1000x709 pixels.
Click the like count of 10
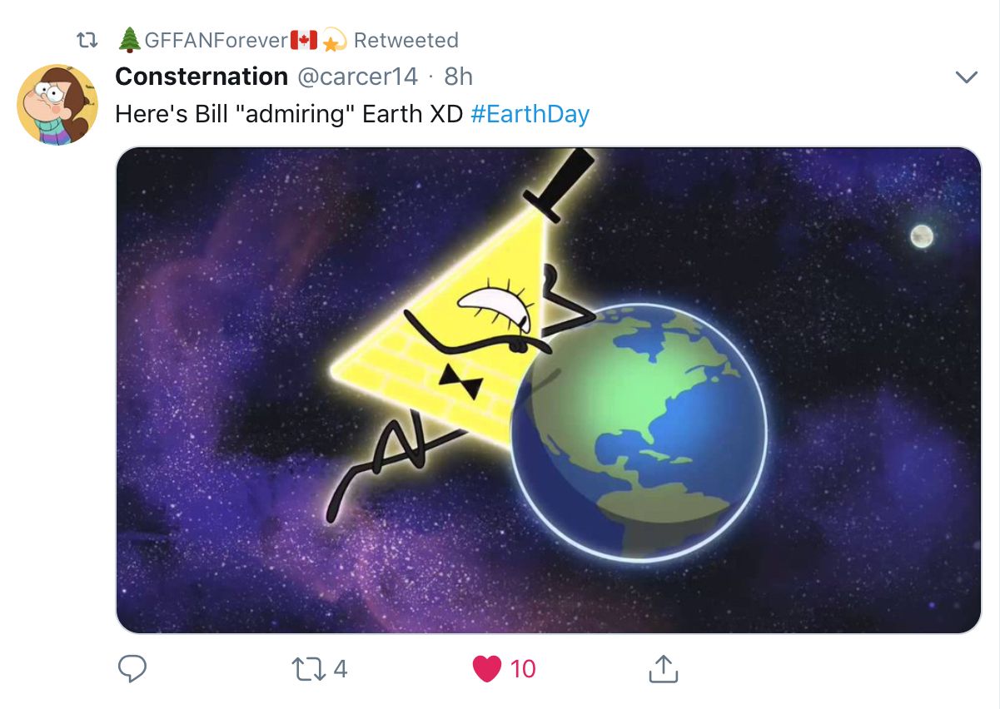(x=523, y=668)
